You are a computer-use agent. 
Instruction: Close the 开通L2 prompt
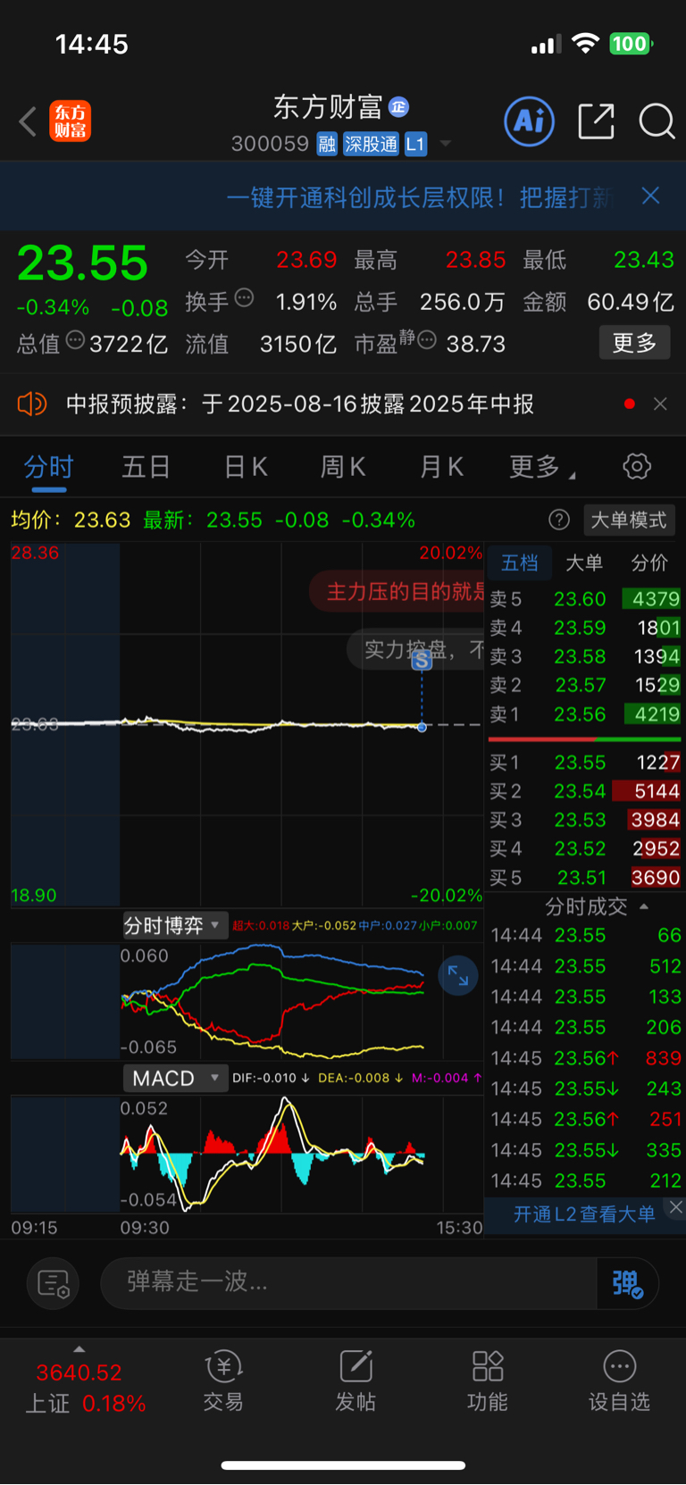pyautogui.click(x=676, y=1206)
